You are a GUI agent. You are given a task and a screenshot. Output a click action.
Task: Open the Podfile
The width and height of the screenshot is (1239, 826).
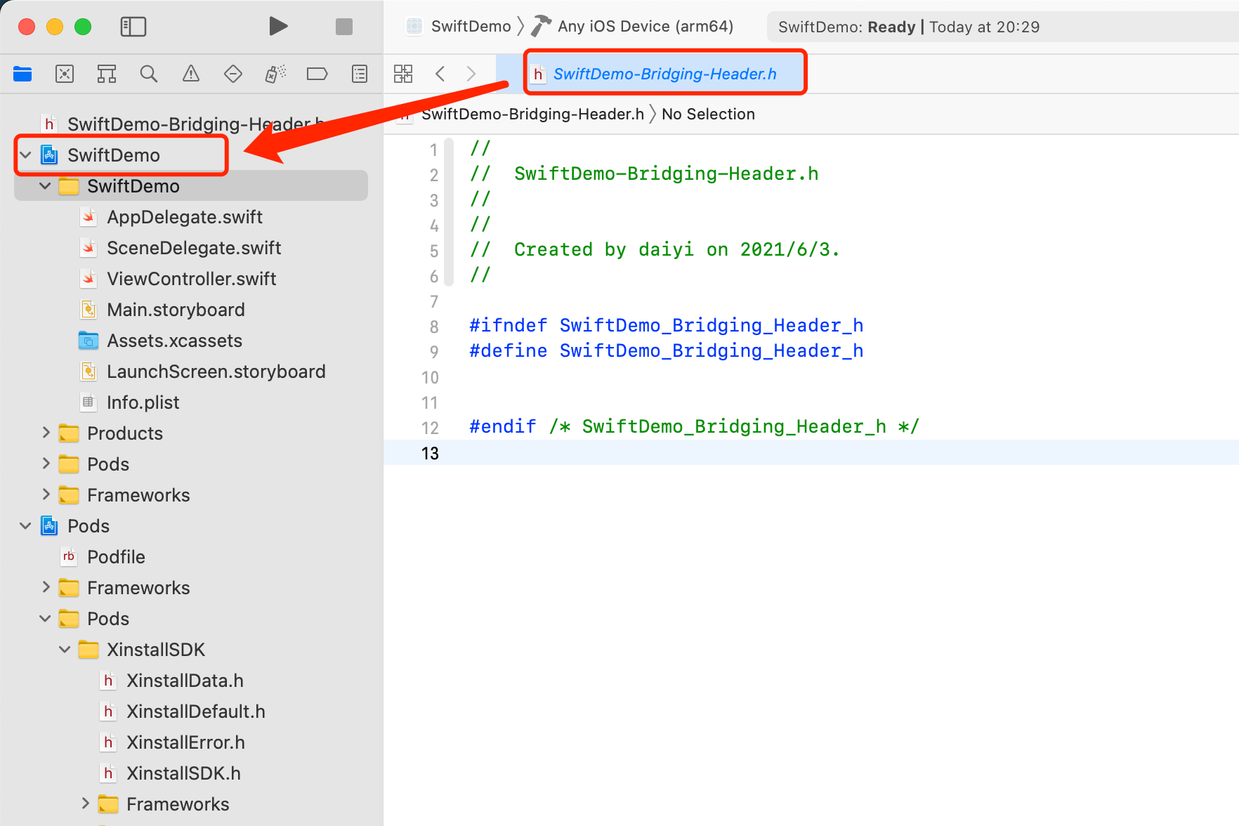coord(116,557)
